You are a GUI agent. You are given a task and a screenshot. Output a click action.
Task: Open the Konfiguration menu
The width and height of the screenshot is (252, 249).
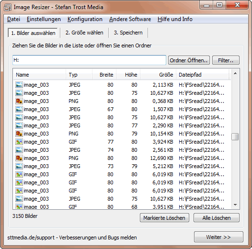click(85, 19)
